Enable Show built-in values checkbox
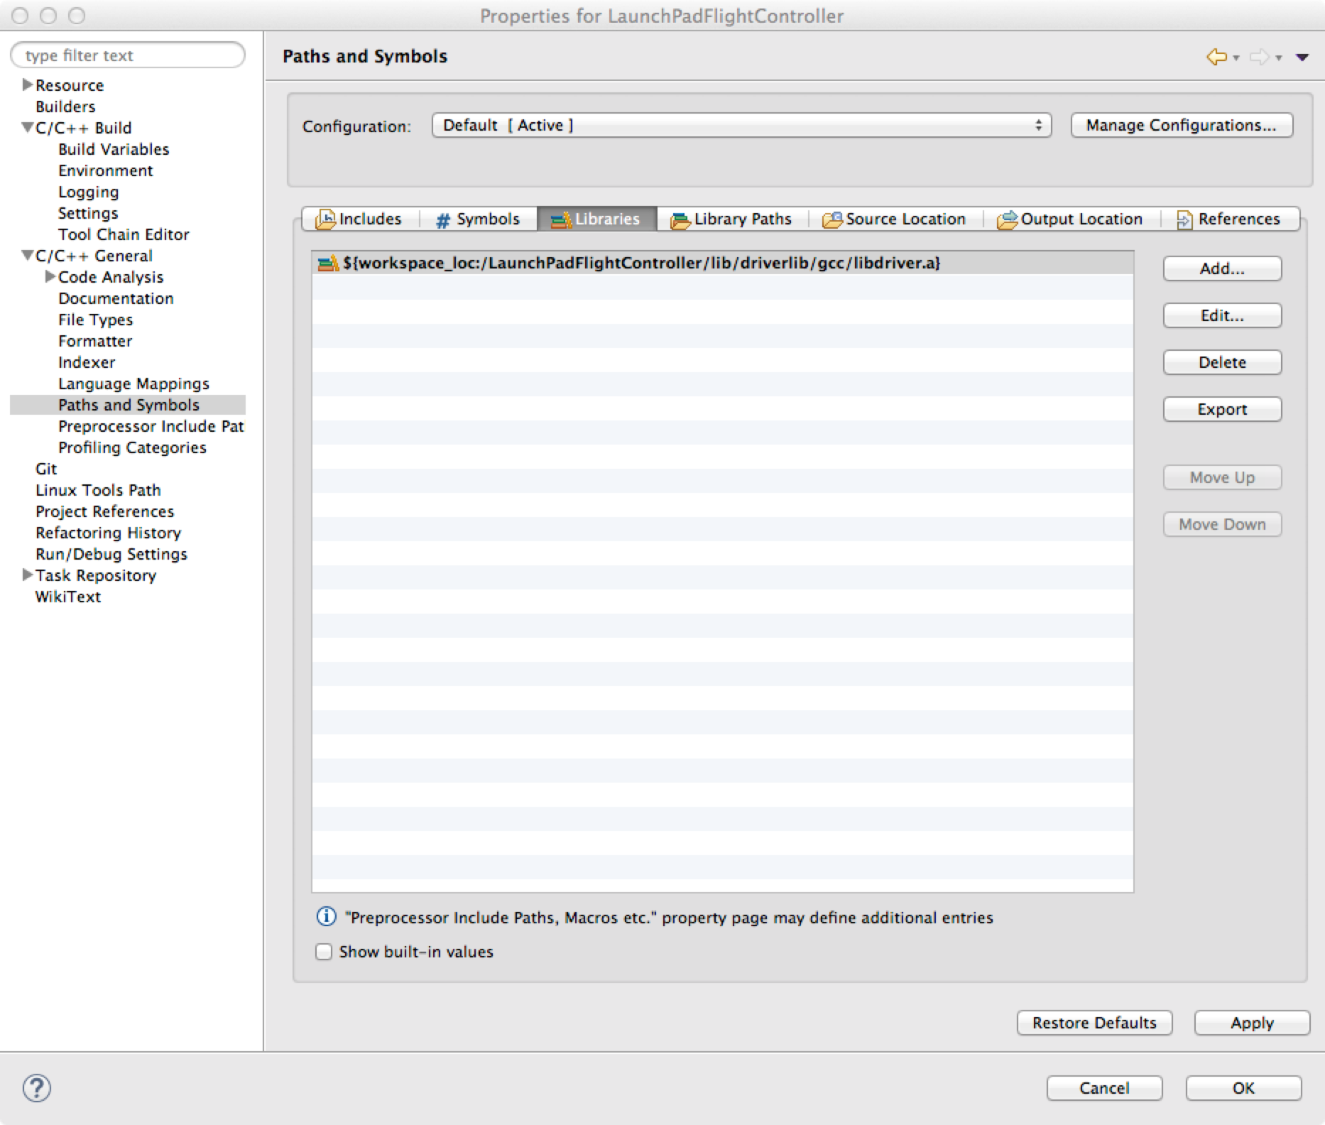Viewport: 1325px width, 1125px height. tap(324, 952)
